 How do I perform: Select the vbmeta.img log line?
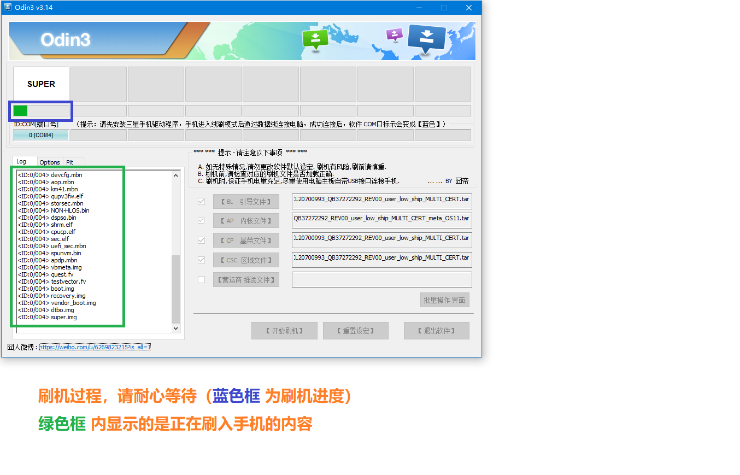pyautogui.click(x=50, y=267)
